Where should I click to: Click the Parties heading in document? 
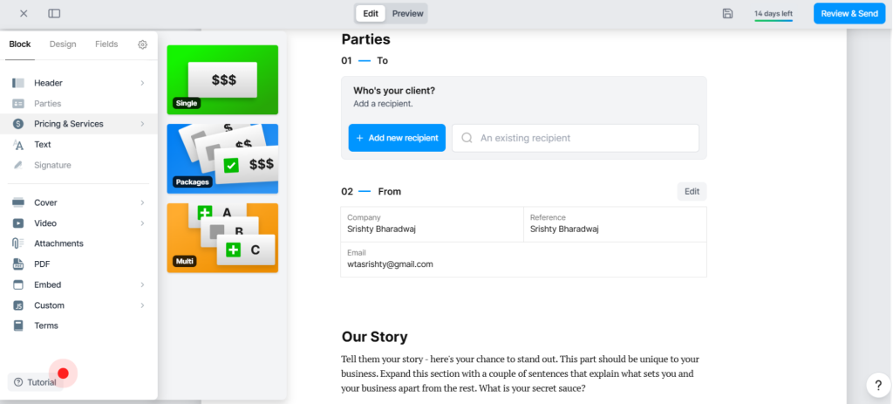click(x=365, y=39)
